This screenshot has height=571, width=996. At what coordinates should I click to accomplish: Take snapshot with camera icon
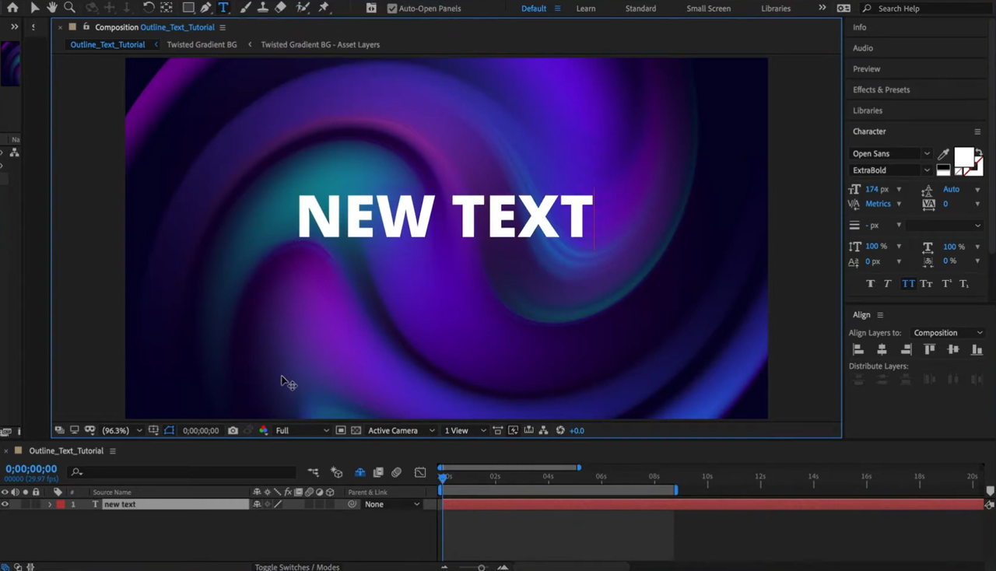point(233,430)
